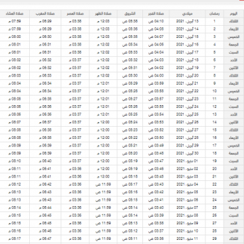244x244 pixels.
Task: Select Ramadan day number 20 cell
Action: click(x=214, y=169)
